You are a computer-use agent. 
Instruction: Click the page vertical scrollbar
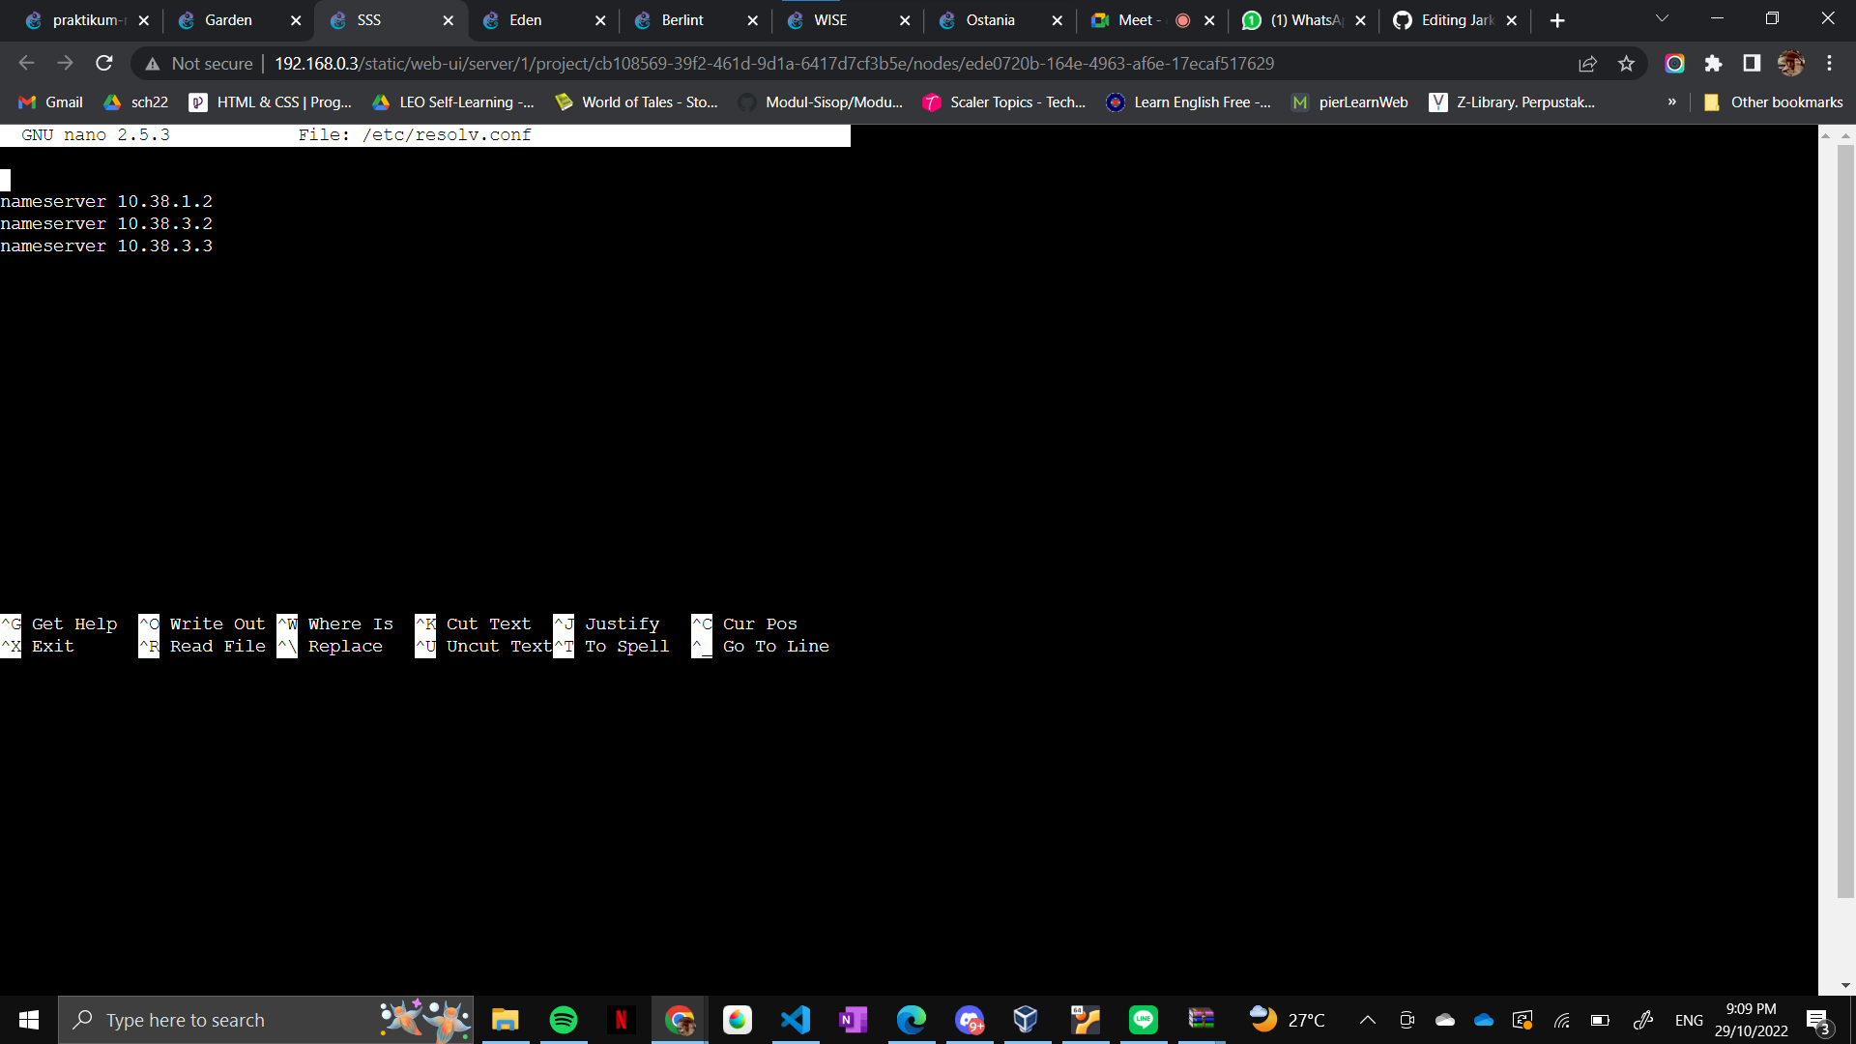[1844, 522]
